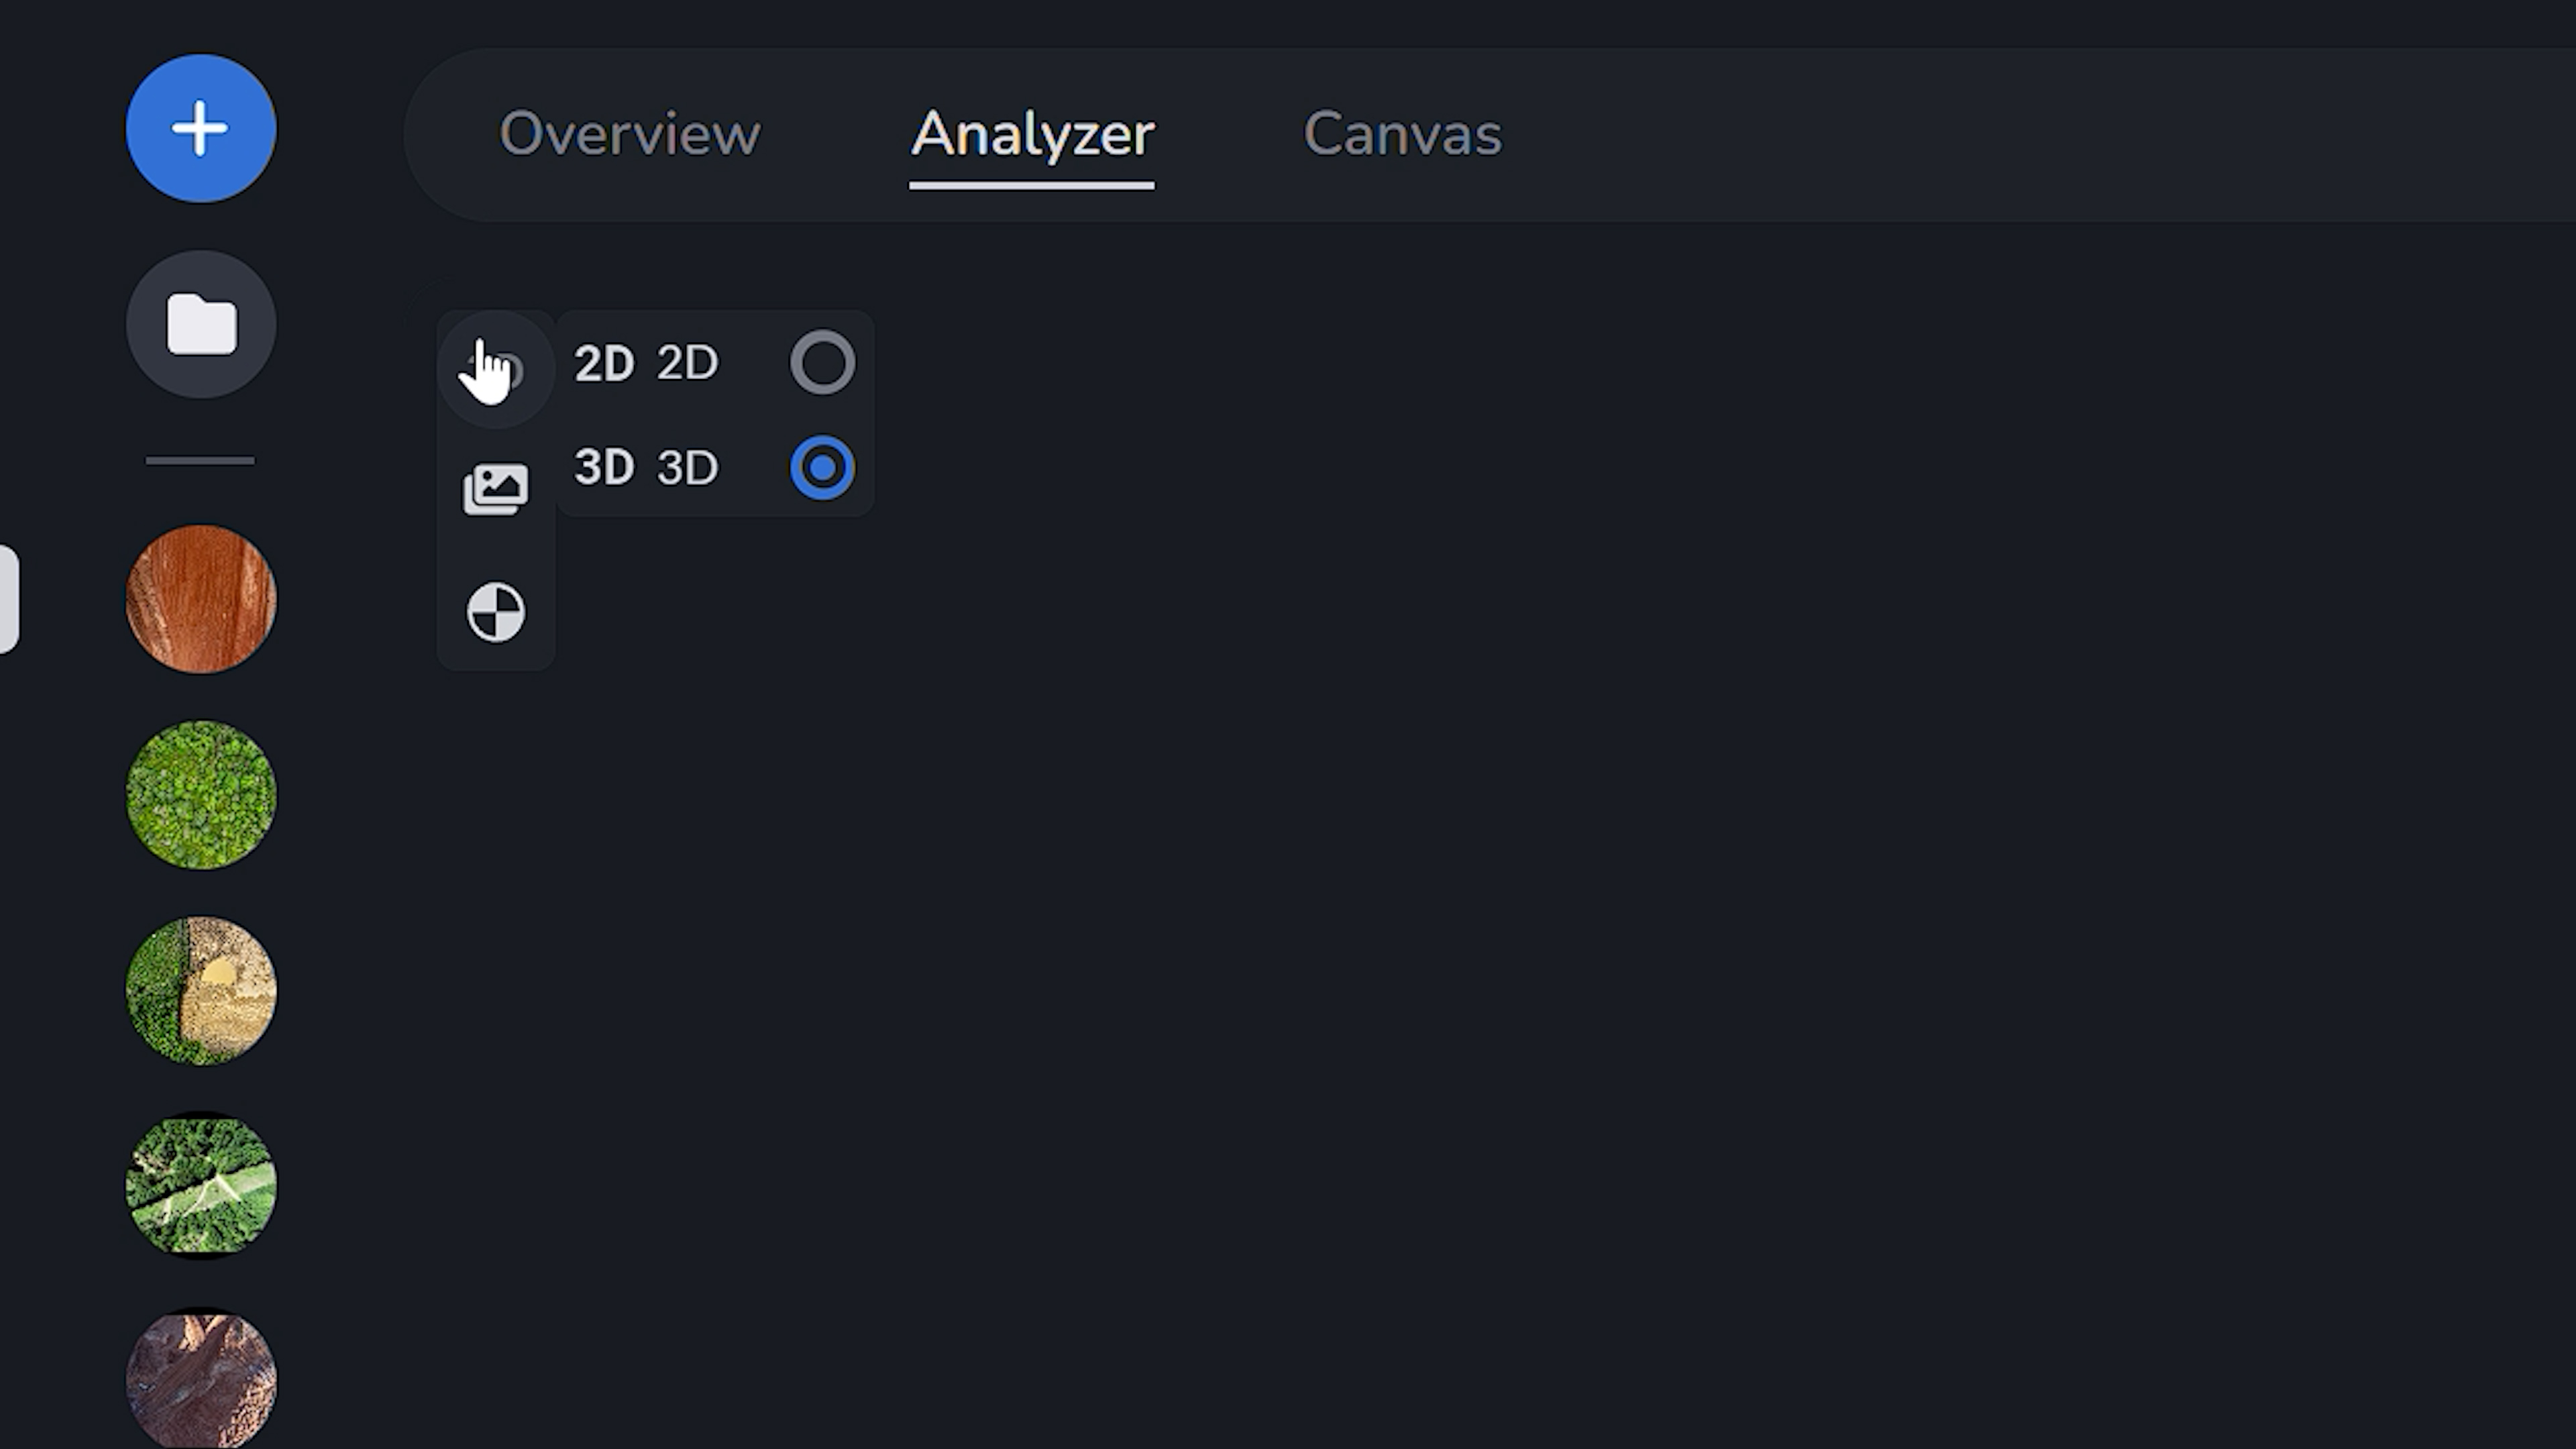Click the left-edge drawer handle
Screen dimensions: 2576x1449
coord(8,597)
